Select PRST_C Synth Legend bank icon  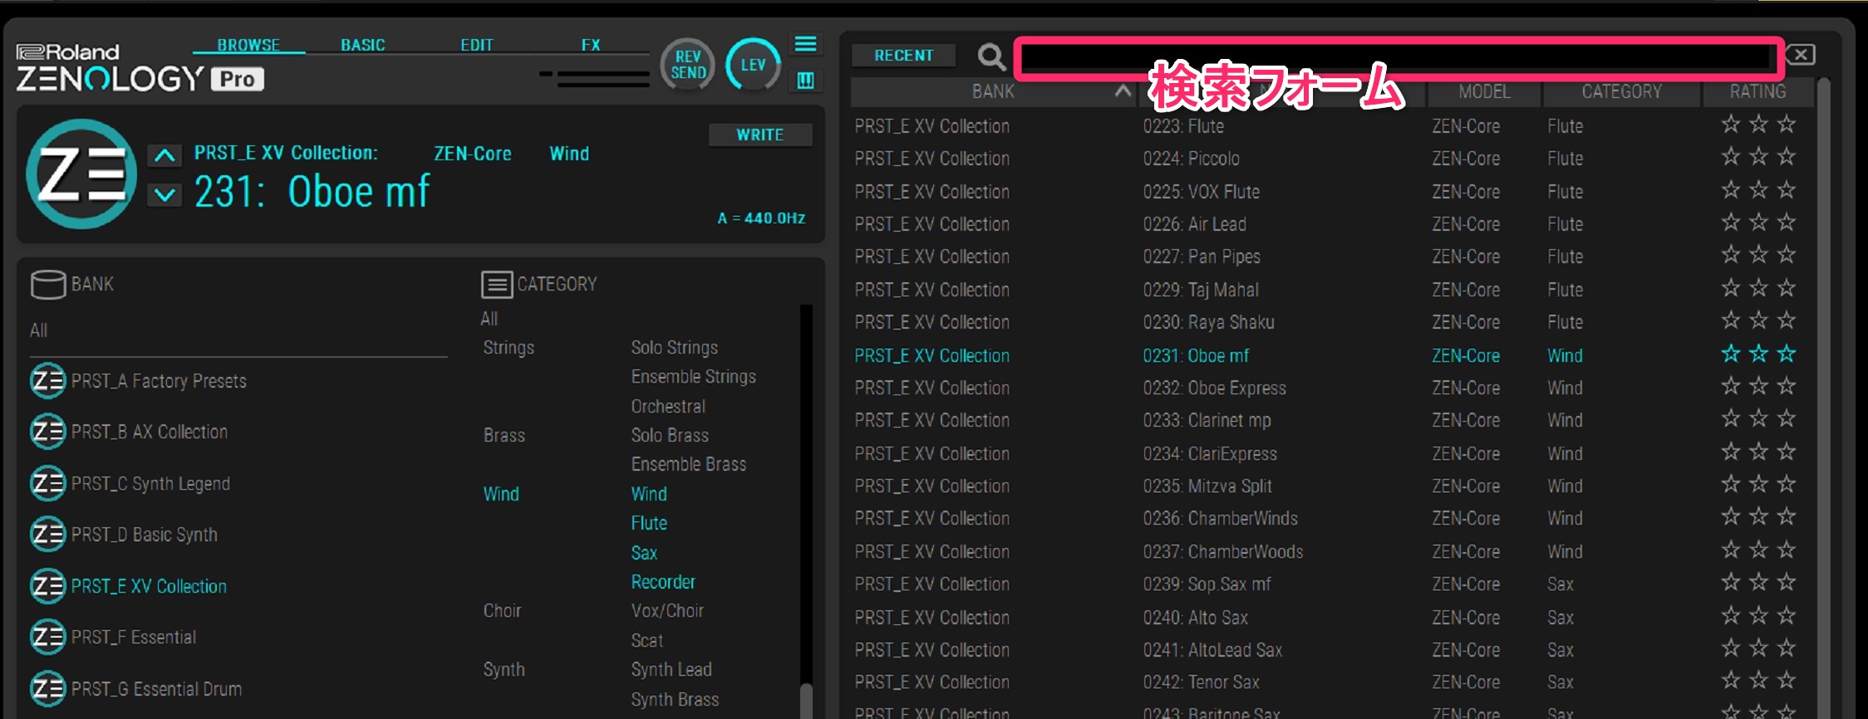[47, 483]
